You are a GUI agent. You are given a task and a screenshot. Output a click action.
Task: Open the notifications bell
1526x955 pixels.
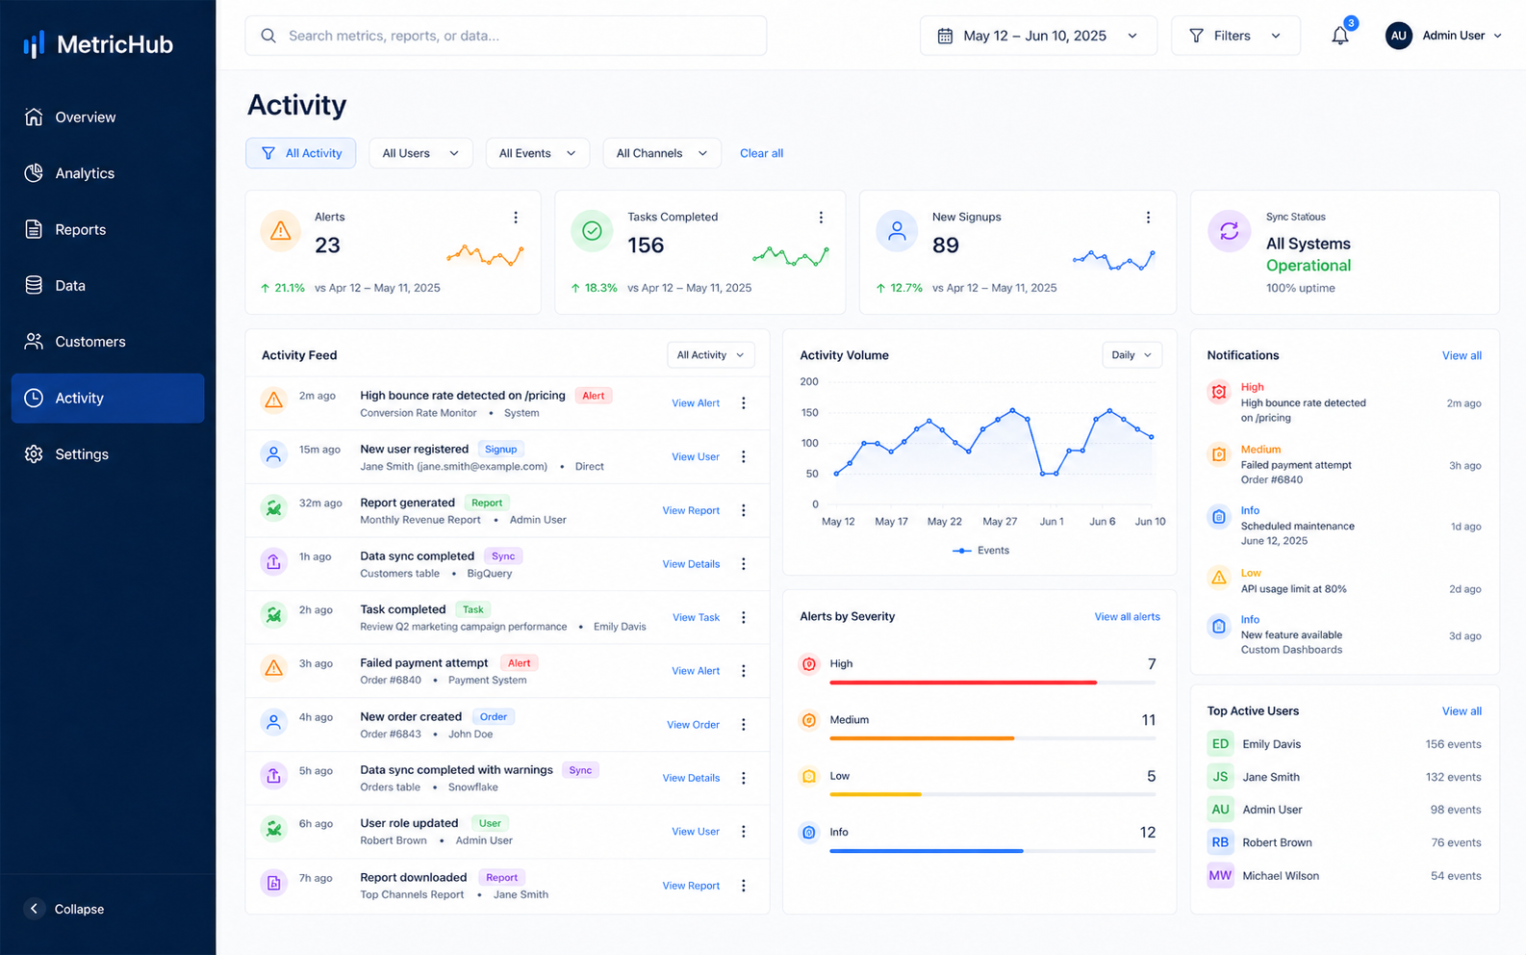(x=1340, y=36)
